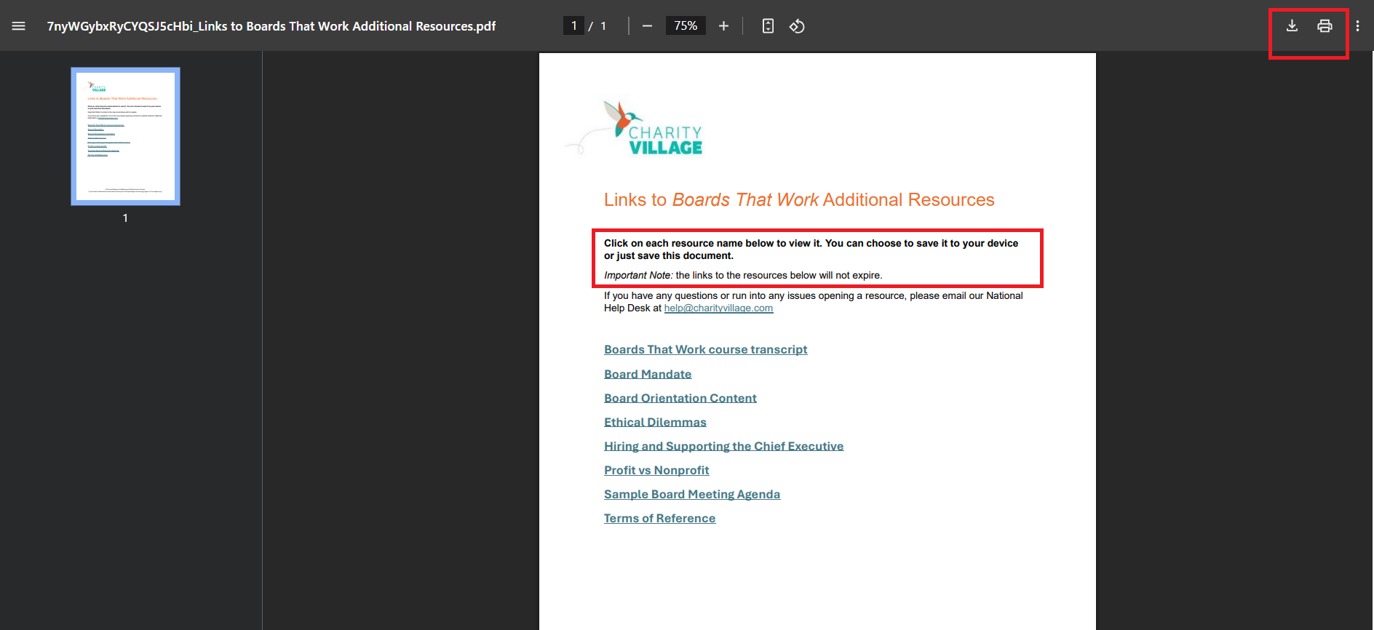Open help@charityvillage.com email link
Screen dimensions: 1374x630
(718, 308)
